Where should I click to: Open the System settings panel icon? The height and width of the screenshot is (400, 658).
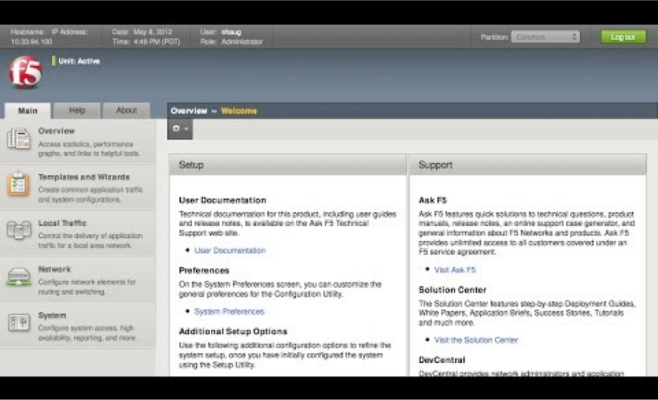tap(19, 322)
